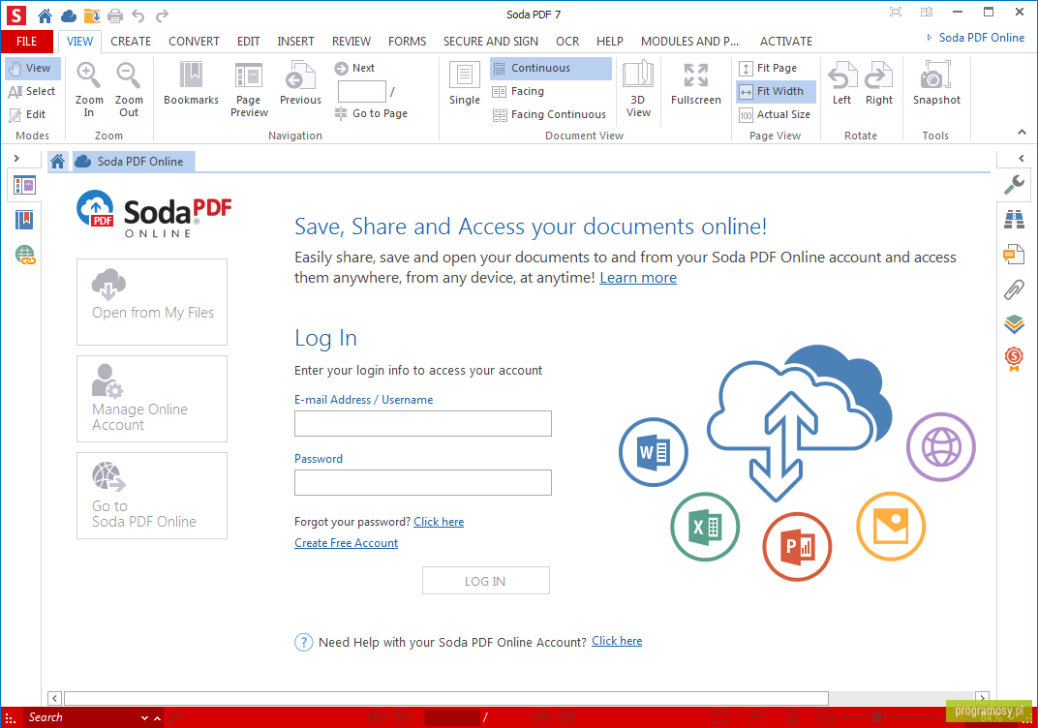
Task: Click the open folder icon in quick access toolbar
Action: coord(92,15)
